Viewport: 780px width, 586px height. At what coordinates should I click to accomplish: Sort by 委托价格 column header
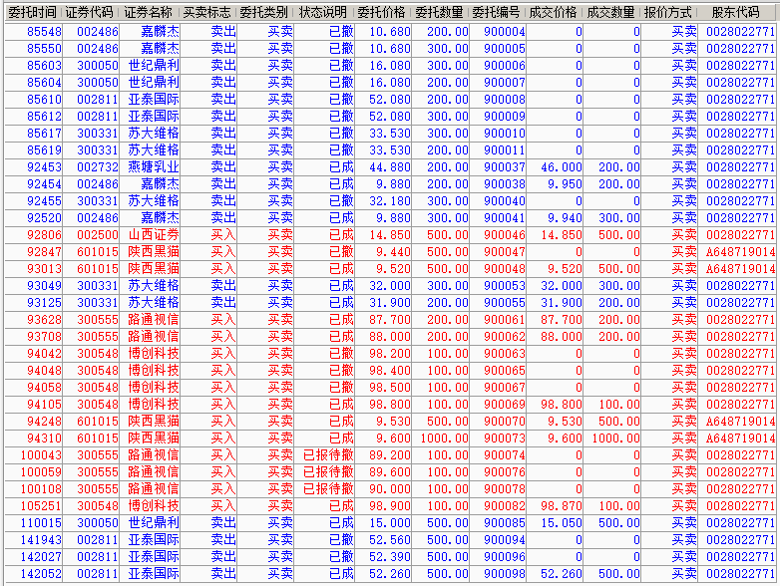382,12
